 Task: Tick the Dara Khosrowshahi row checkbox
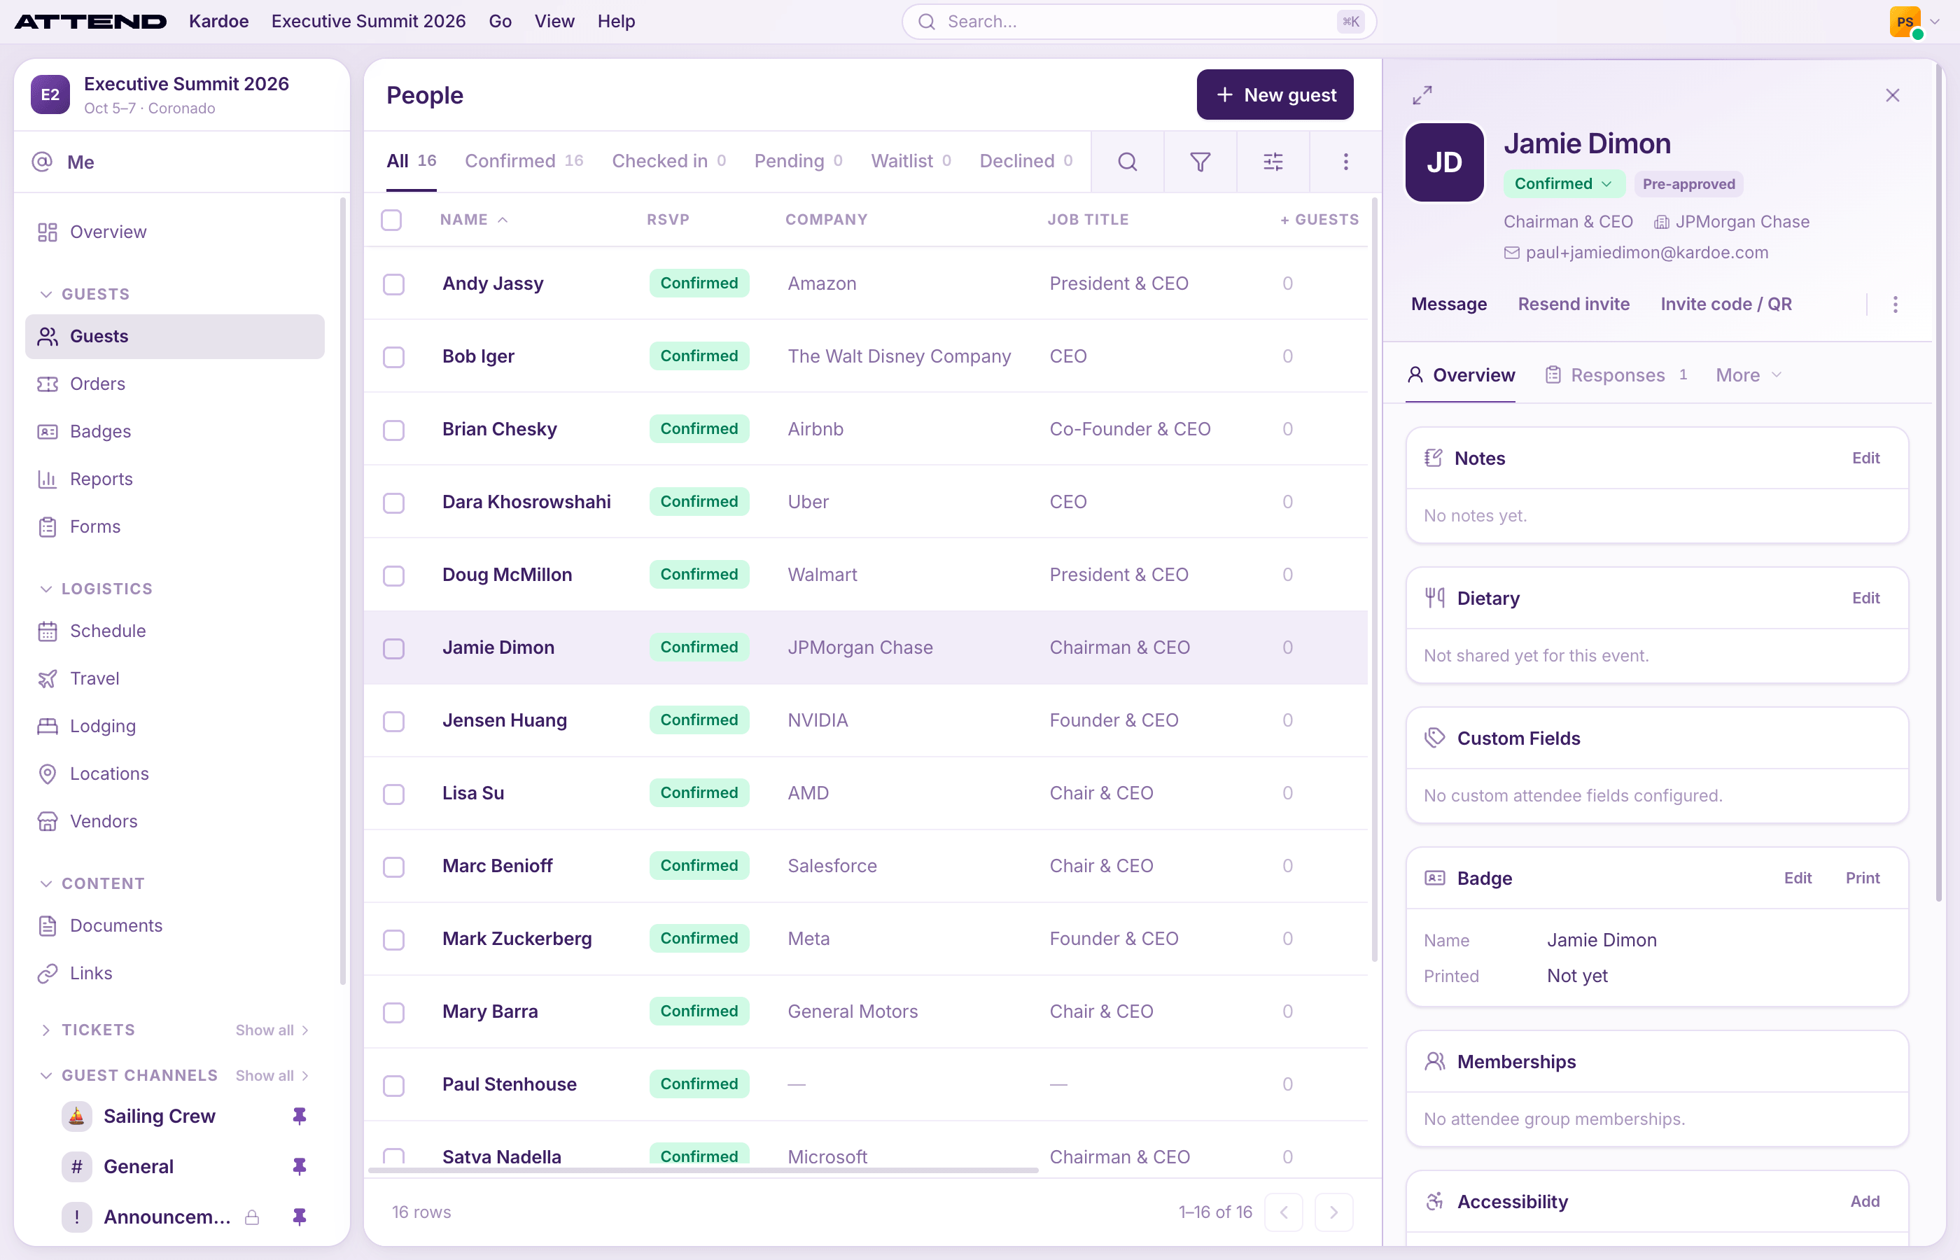[x=393, y=503]
